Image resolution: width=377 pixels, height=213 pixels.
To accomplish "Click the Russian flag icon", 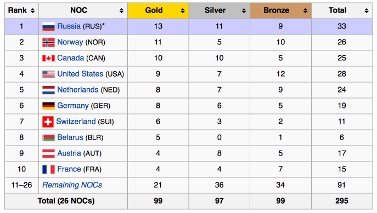I will coord(48,26).
